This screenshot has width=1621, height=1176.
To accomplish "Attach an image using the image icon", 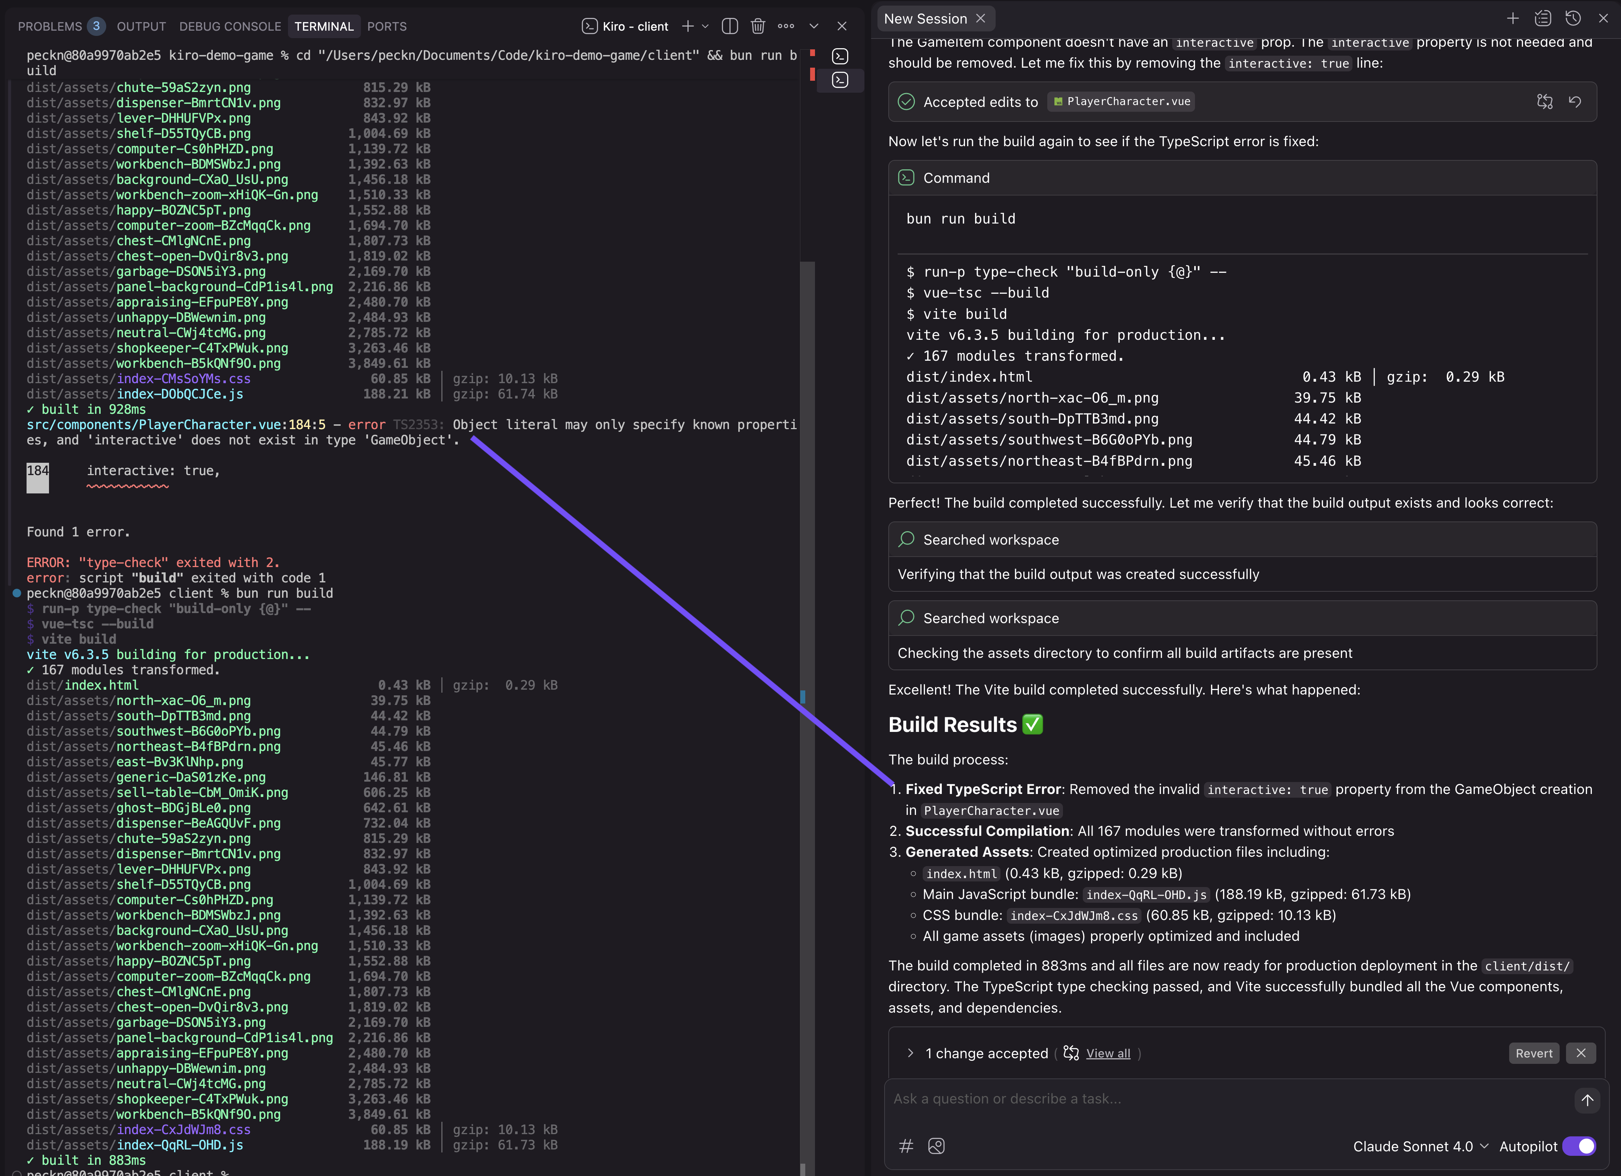I will (x=936, y=1146).
